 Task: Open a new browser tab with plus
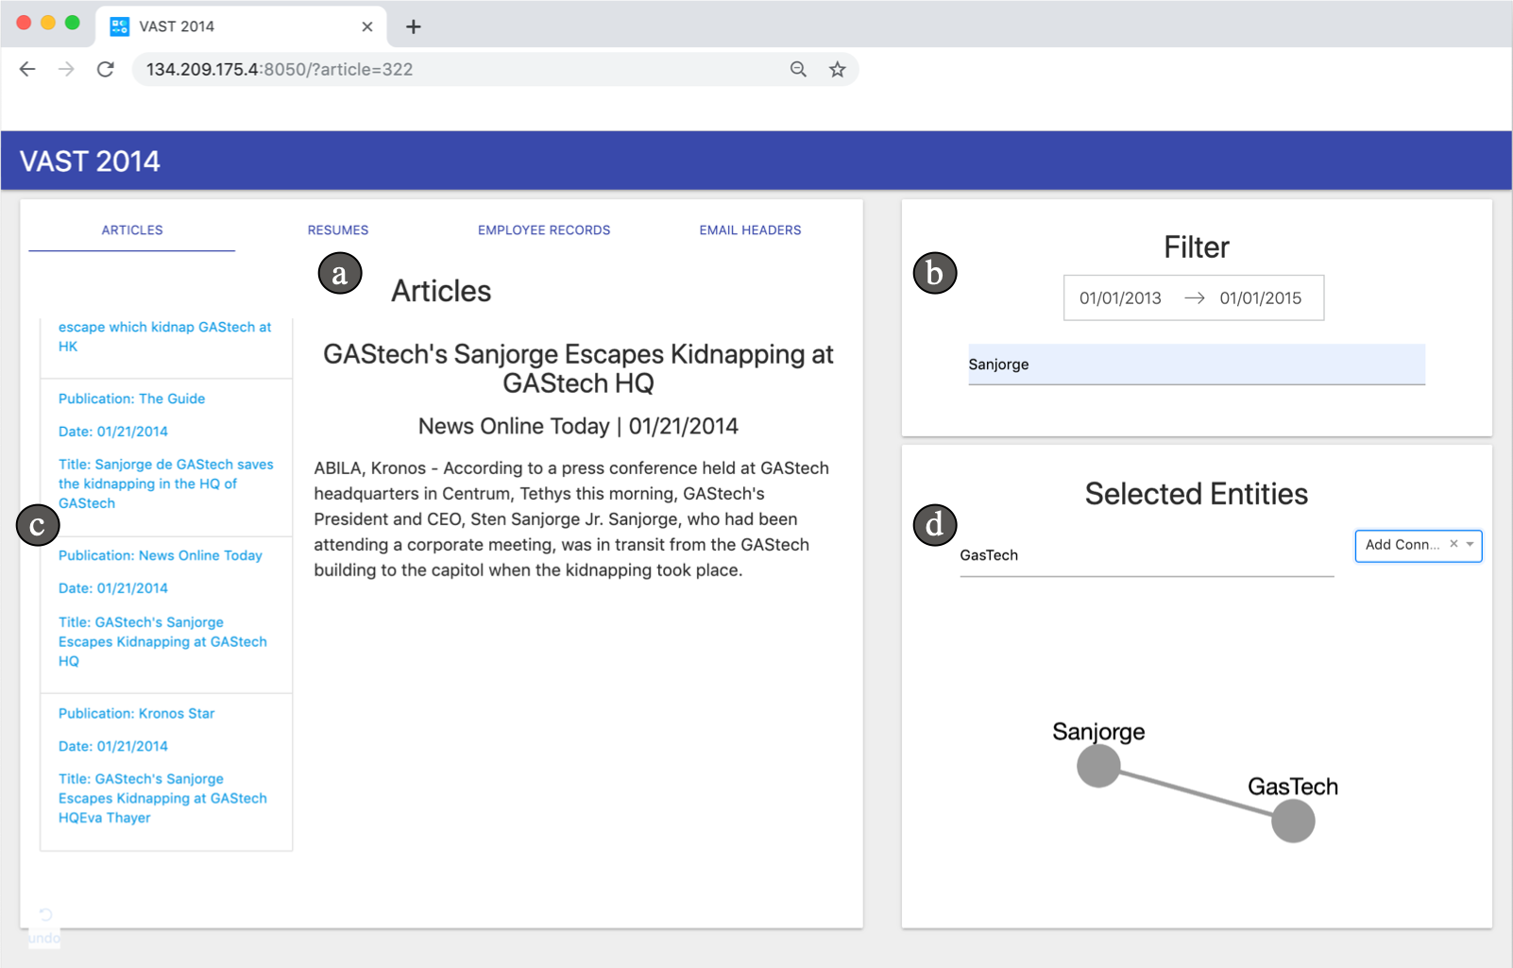pos(413,26)
